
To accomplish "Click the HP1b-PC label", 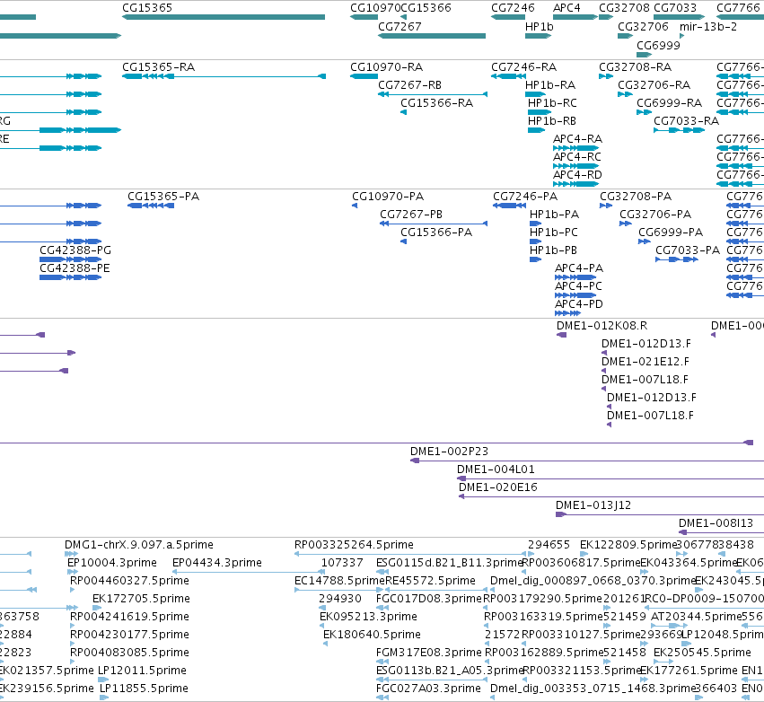I will (x=554, y=233).
